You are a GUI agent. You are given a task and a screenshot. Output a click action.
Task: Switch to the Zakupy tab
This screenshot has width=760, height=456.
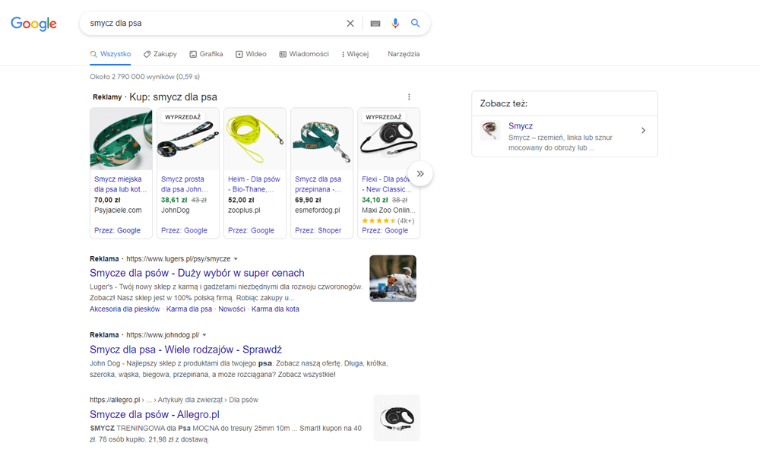coord(160,54)
